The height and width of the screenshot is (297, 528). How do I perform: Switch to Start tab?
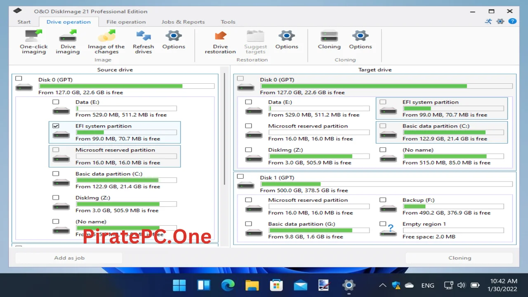pyautogui.click(x=24, y=22)
